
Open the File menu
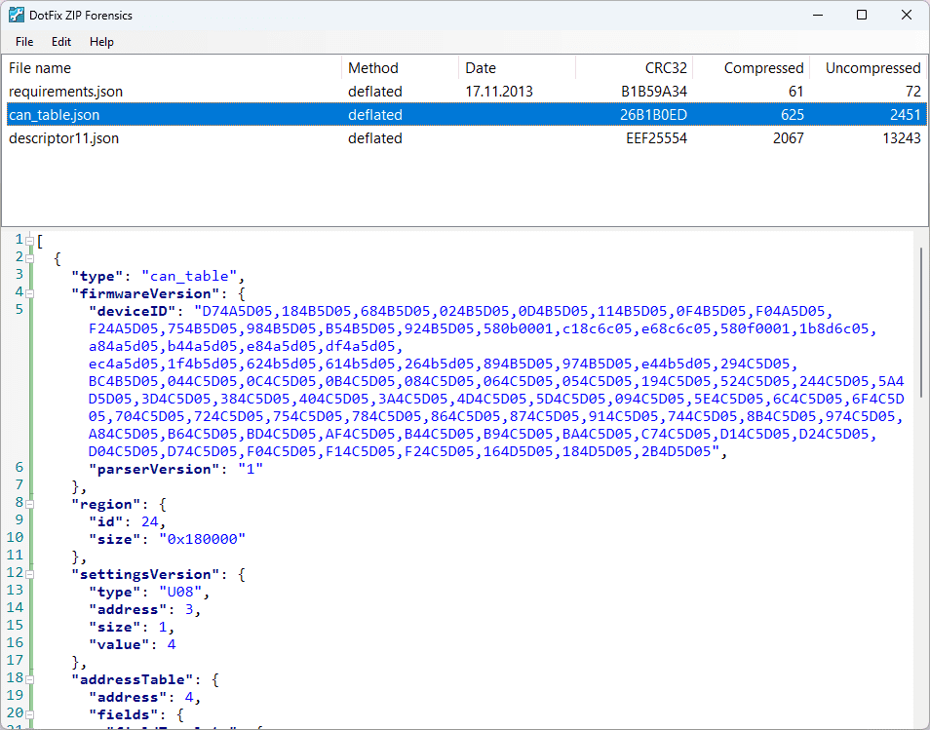[24, 42]
